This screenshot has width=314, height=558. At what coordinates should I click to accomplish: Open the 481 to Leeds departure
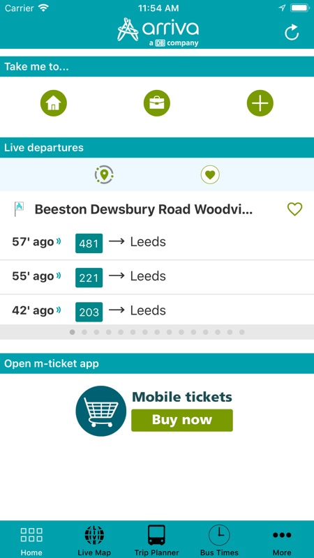pos(157,243)
